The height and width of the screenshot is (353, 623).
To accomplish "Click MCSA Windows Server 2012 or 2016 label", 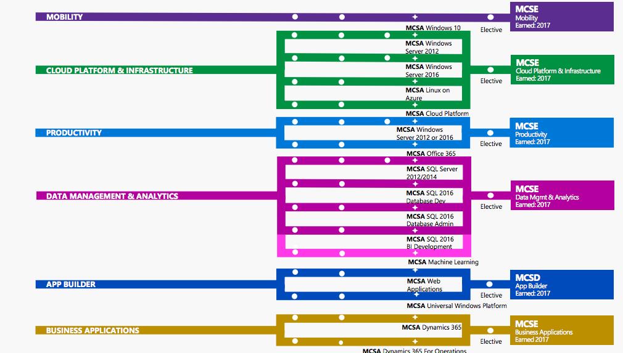I will click(425, 133).
